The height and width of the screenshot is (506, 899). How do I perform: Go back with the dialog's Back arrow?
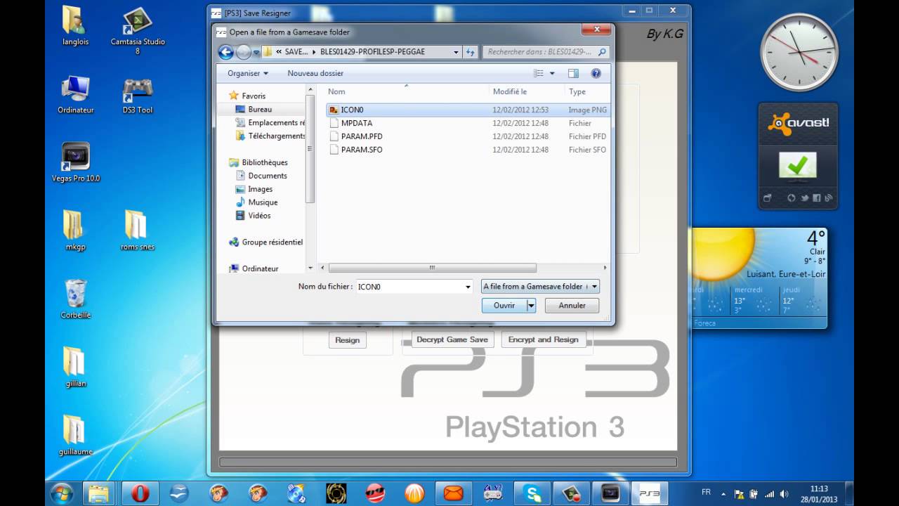pos(225,51)
